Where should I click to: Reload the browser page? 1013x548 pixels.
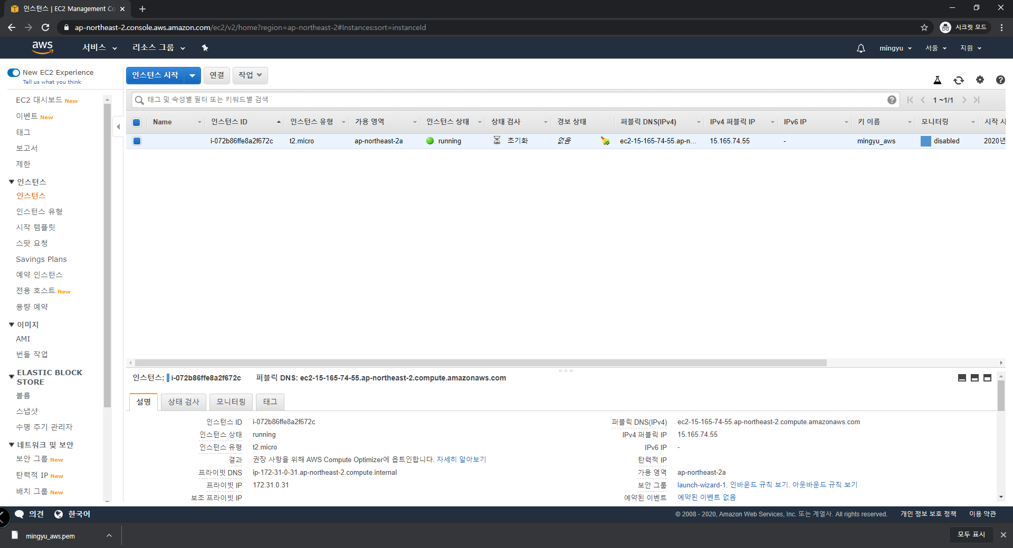(45, 27)
